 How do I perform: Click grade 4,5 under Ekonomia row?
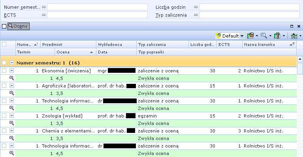click(x=60, y=78)
